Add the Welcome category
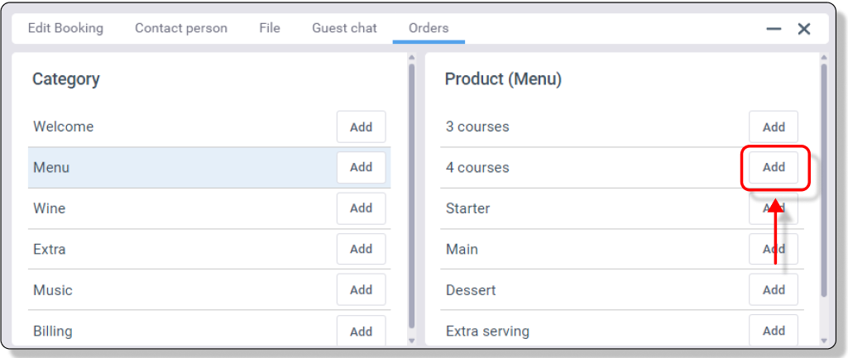 coord(361,127)
